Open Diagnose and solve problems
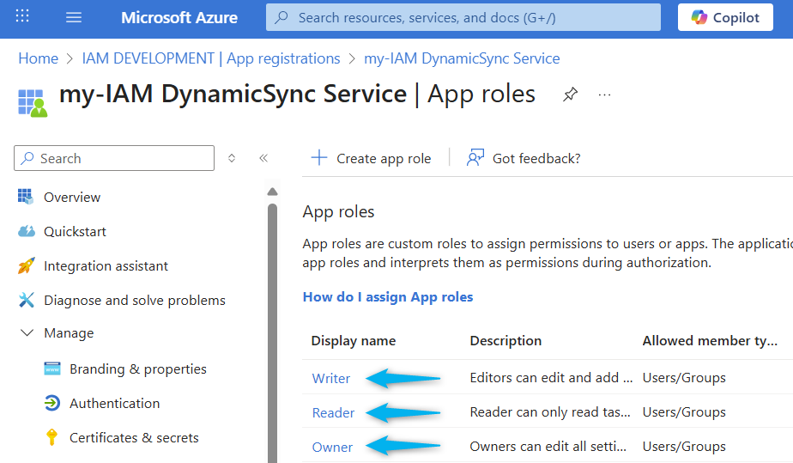The height and width of the screenshot is (463, 793). 135,300
